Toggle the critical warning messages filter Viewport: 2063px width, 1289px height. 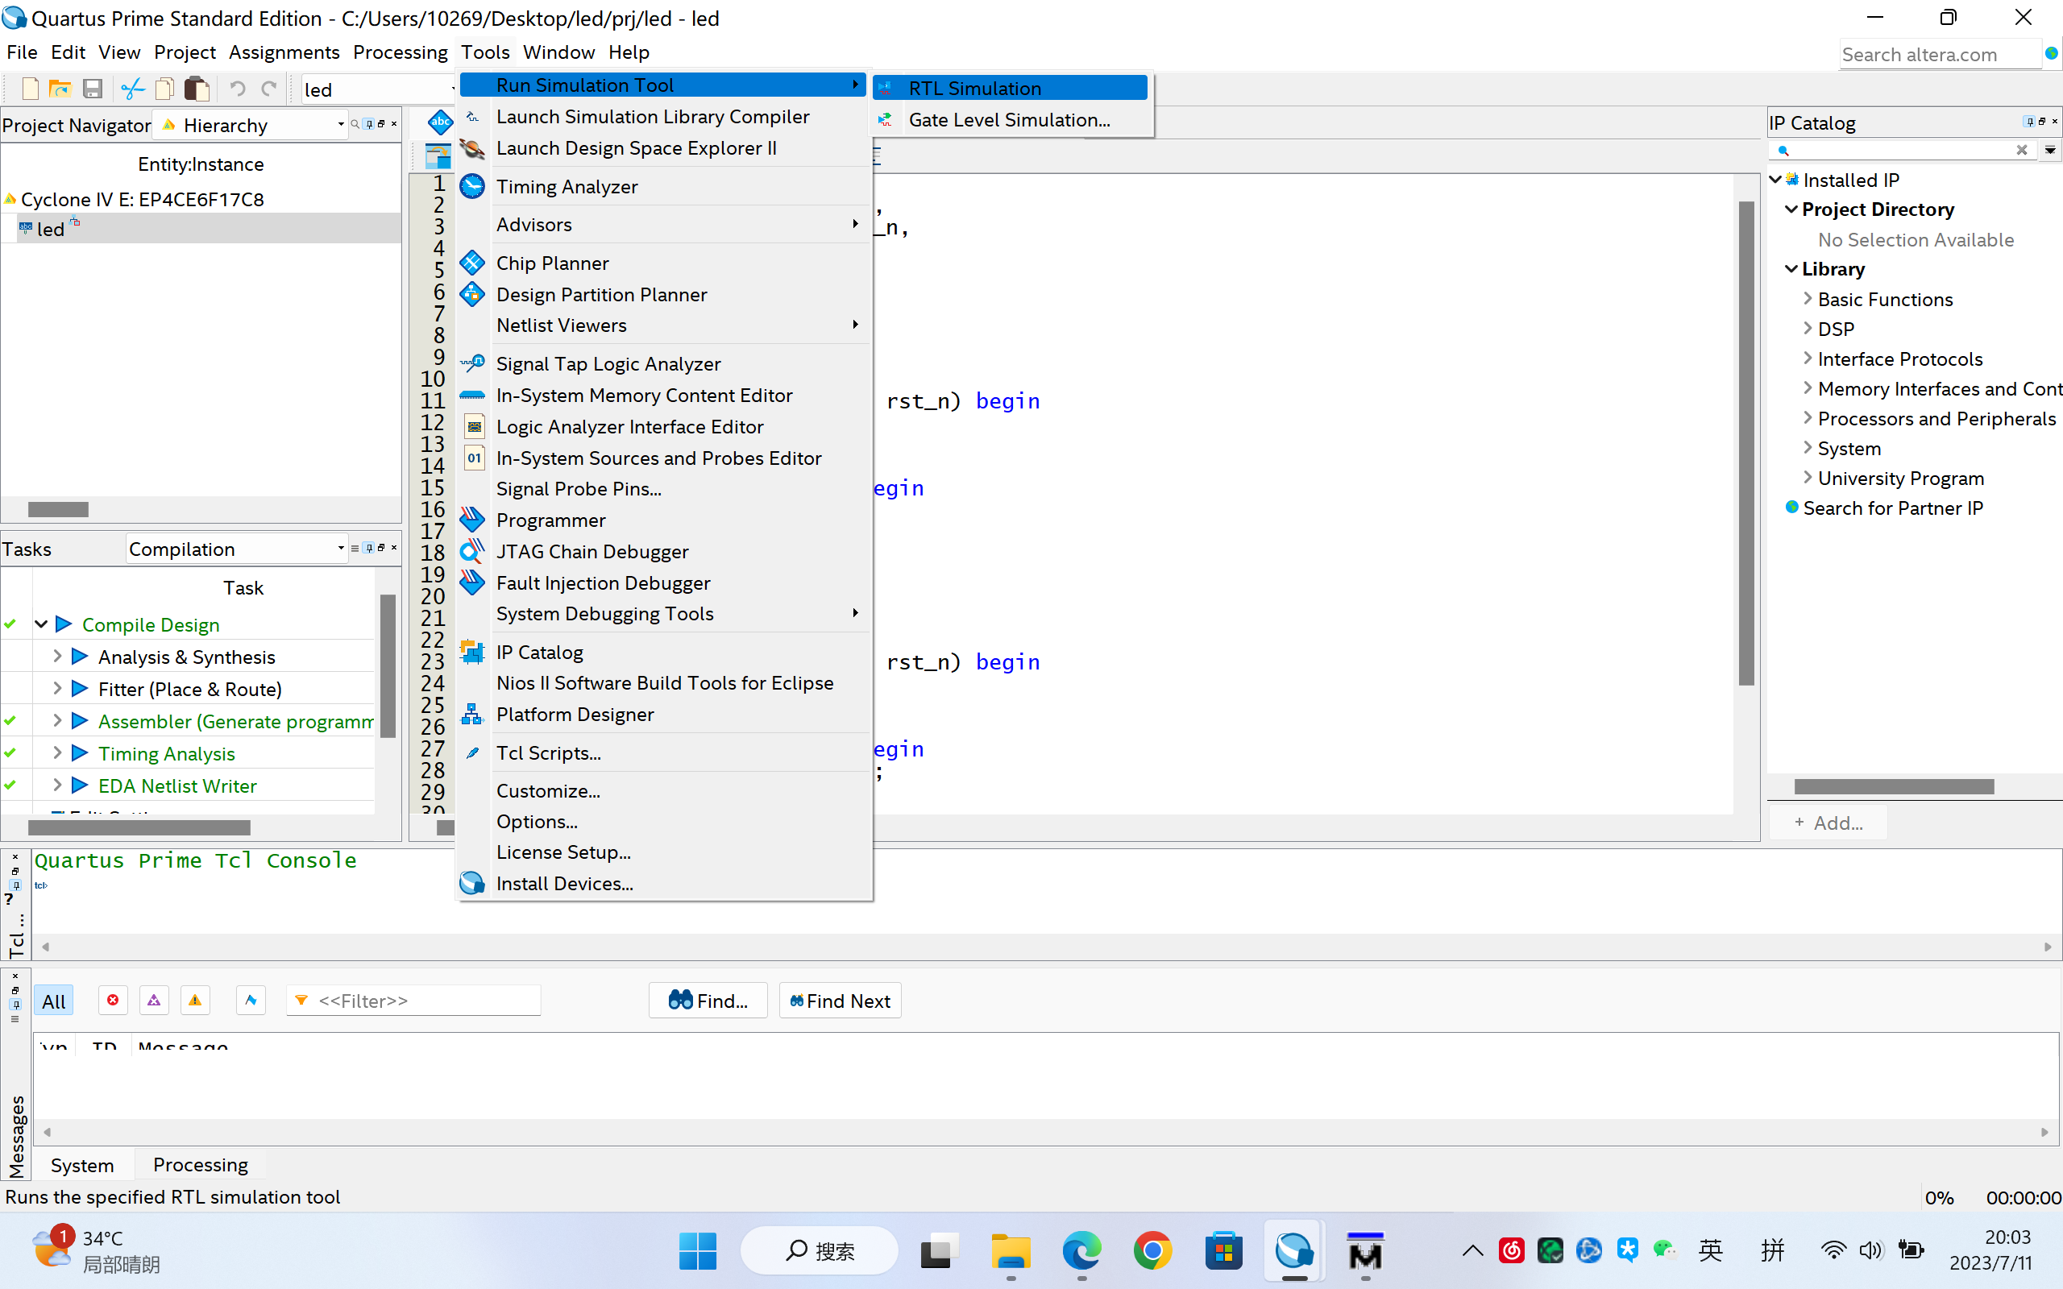coord(153,1000)
